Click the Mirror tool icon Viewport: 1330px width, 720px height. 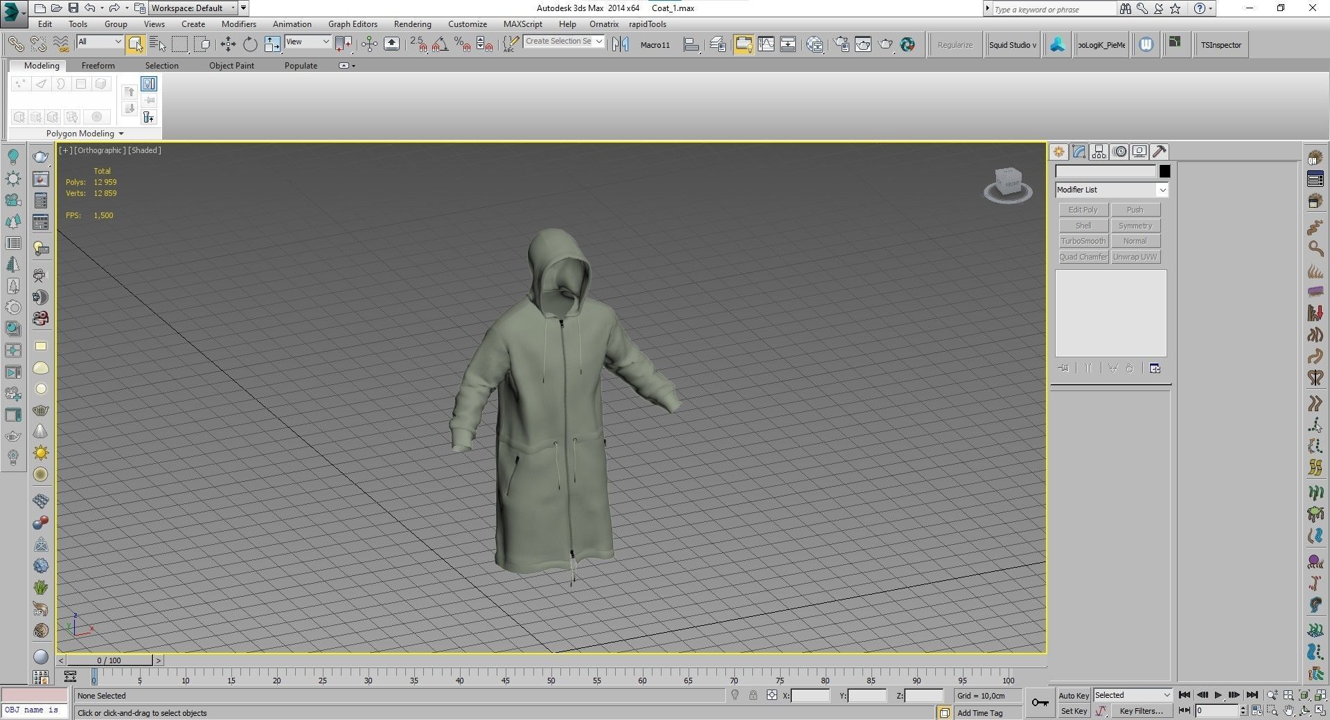[x=621, y=44]
